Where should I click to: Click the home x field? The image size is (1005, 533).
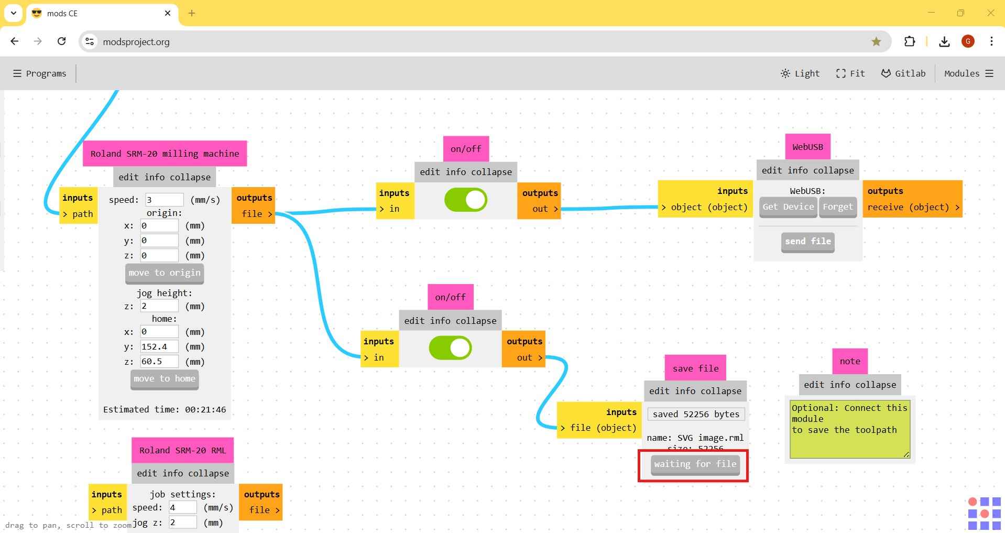pyautogui.click(x=159, y=332)
